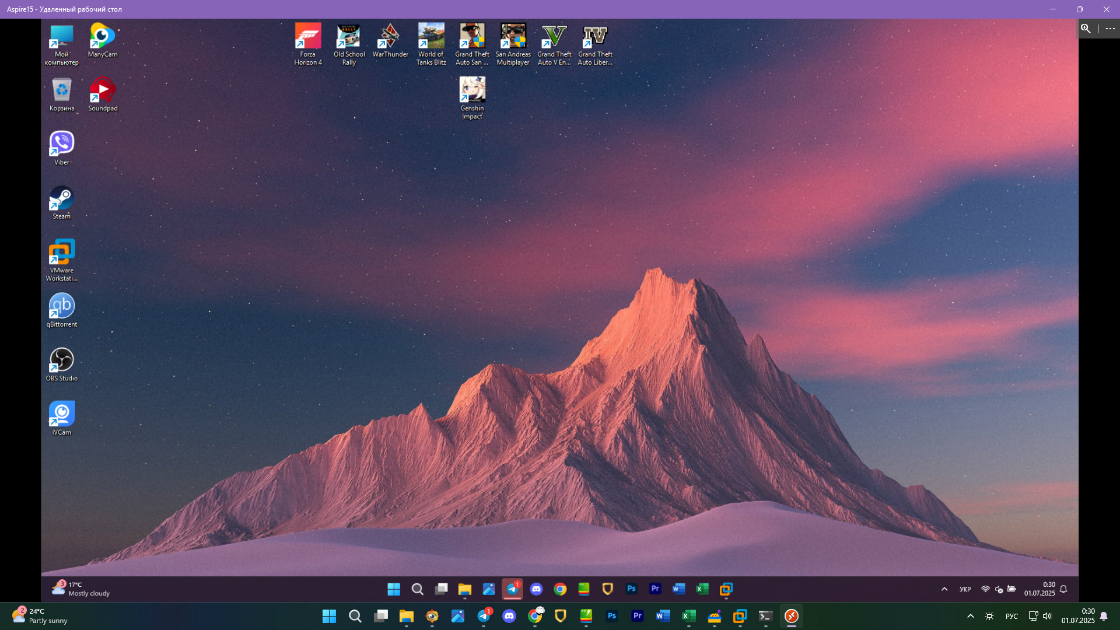Open the three-dots menu of remote session
Screen dimensions: 1120x630
[1110, 29]
